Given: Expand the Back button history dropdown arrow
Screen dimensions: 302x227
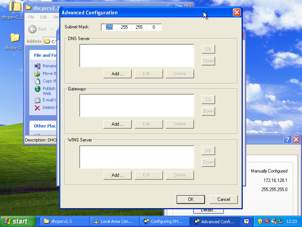Looking at the screenshot, I should [51, 29].
